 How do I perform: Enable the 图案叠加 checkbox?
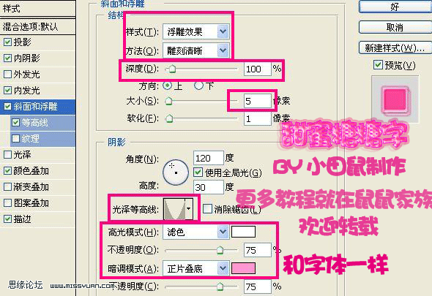[x=7, y=203]
